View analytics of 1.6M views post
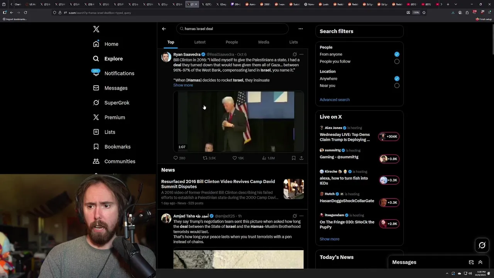Image resolution: width=494 pixels, height=278 pixels. click(x=268, y=158)
